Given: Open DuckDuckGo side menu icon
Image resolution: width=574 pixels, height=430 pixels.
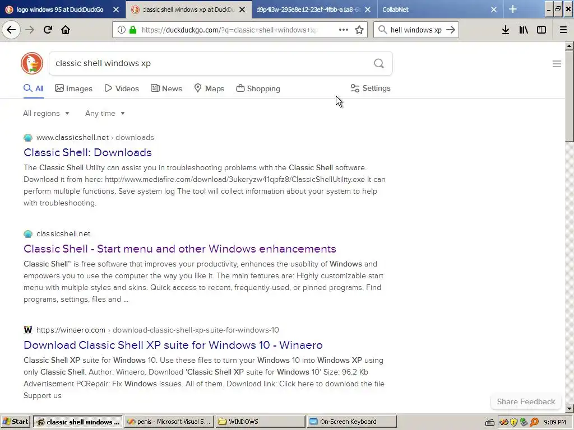Looking at the screenshot, I should tap(557, 64).
